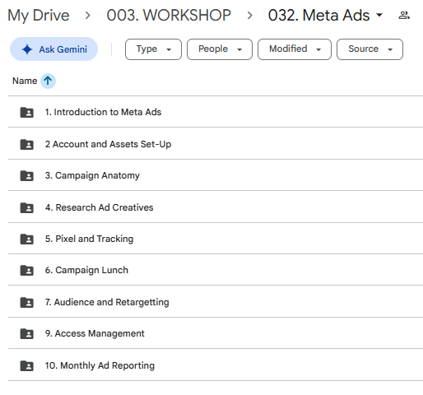Click folder icon of 7. Audience and Retargetting

coord(27,302)
